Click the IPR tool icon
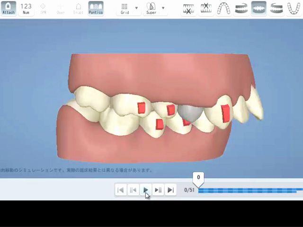Image resolution: width=303 pixels, height=227 pixels. click(x=43, y=8)
